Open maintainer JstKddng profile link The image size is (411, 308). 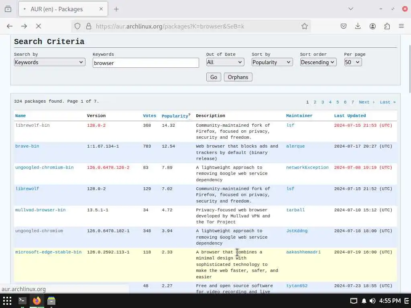(x=297, y=231)
